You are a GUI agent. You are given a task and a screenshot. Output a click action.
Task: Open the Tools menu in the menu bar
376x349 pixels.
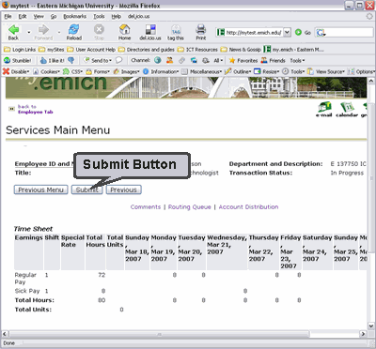[99, 16]
